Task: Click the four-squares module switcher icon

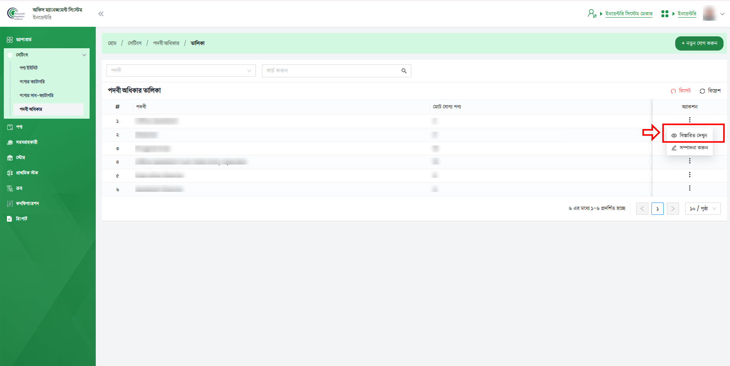Action: click(665, 14)
